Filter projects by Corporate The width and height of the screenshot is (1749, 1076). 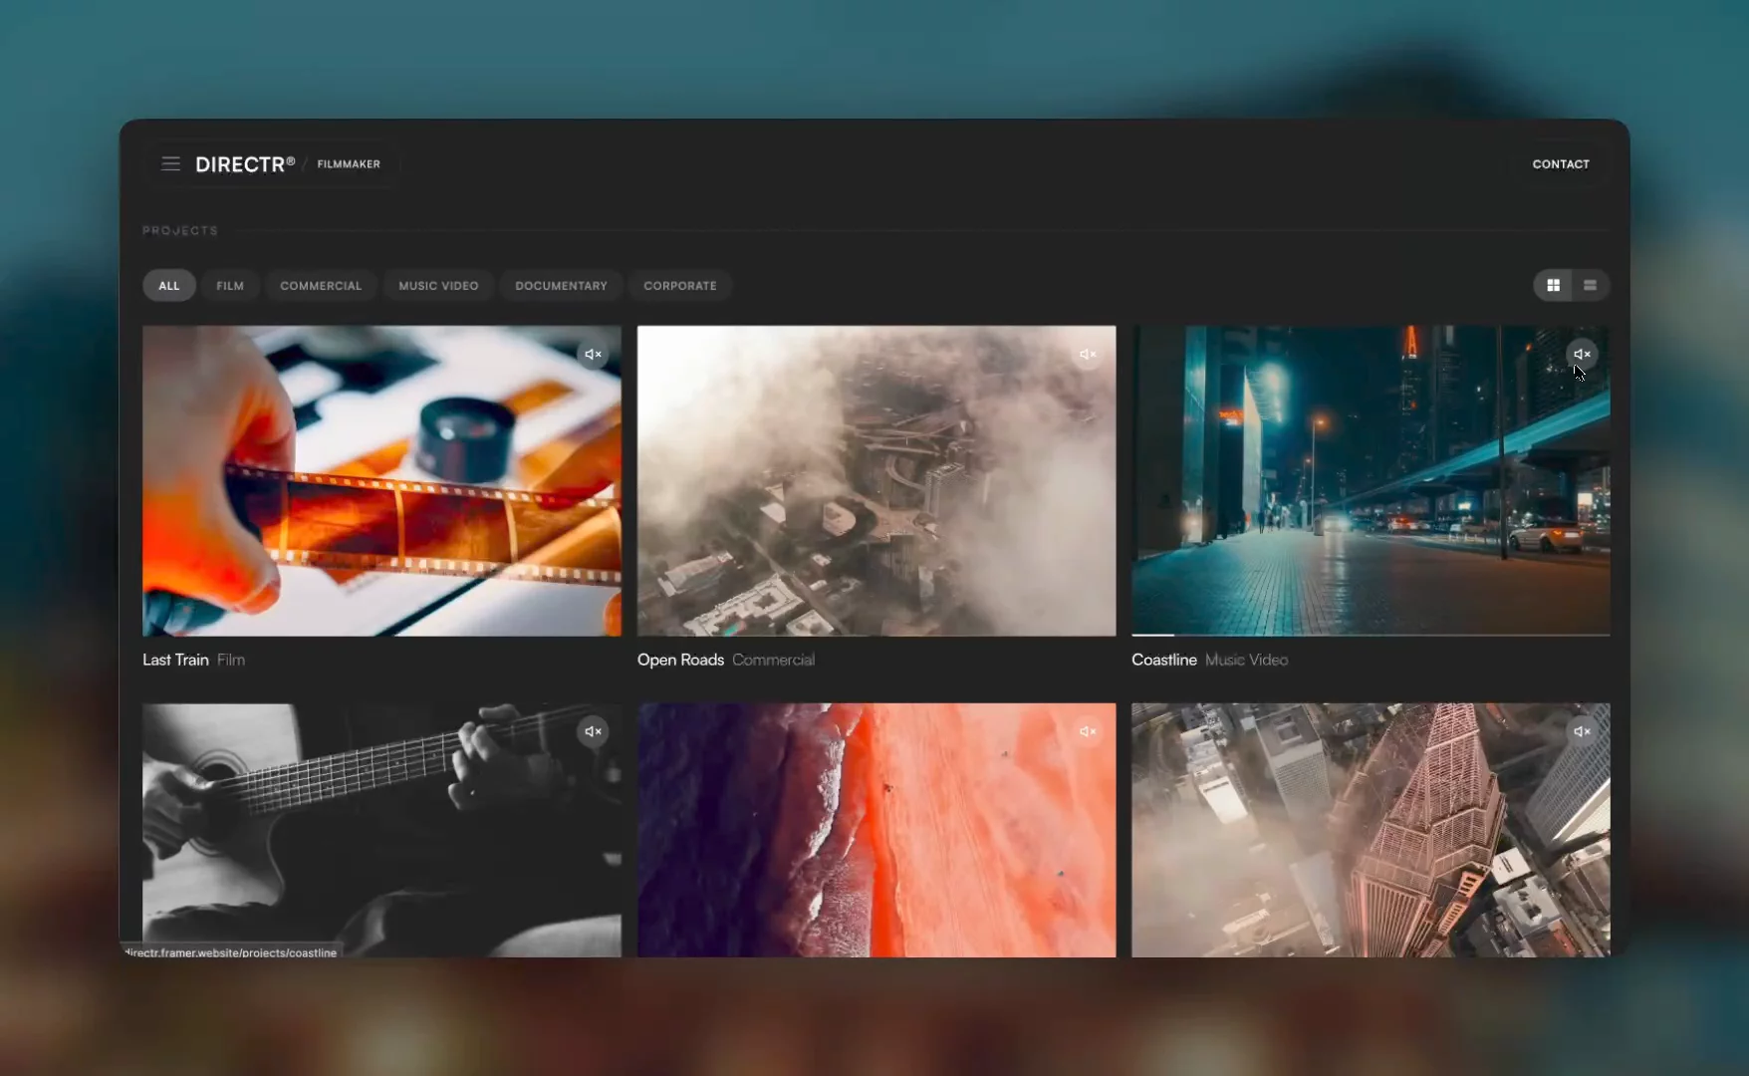pyautogui.click(x=680, y=286)
